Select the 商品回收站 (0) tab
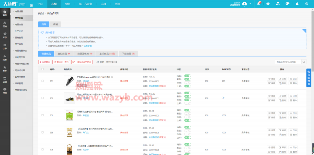The image size is (314, 155). 85,54
